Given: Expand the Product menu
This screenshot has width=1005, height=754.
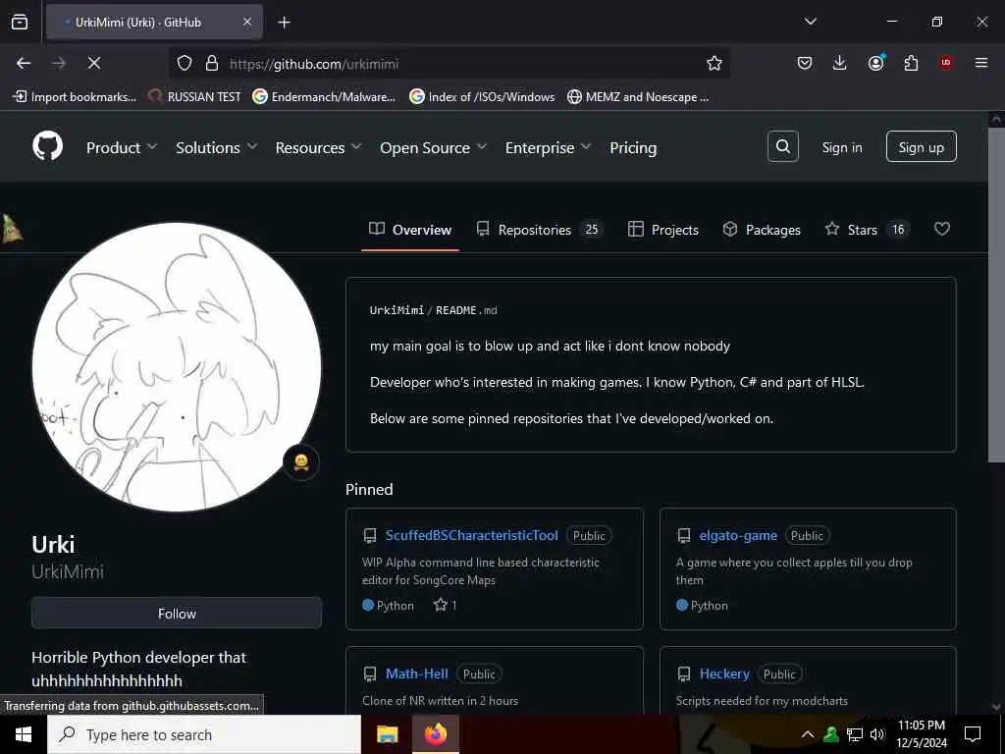Looking at the screenshot, I should click(122, 147).
